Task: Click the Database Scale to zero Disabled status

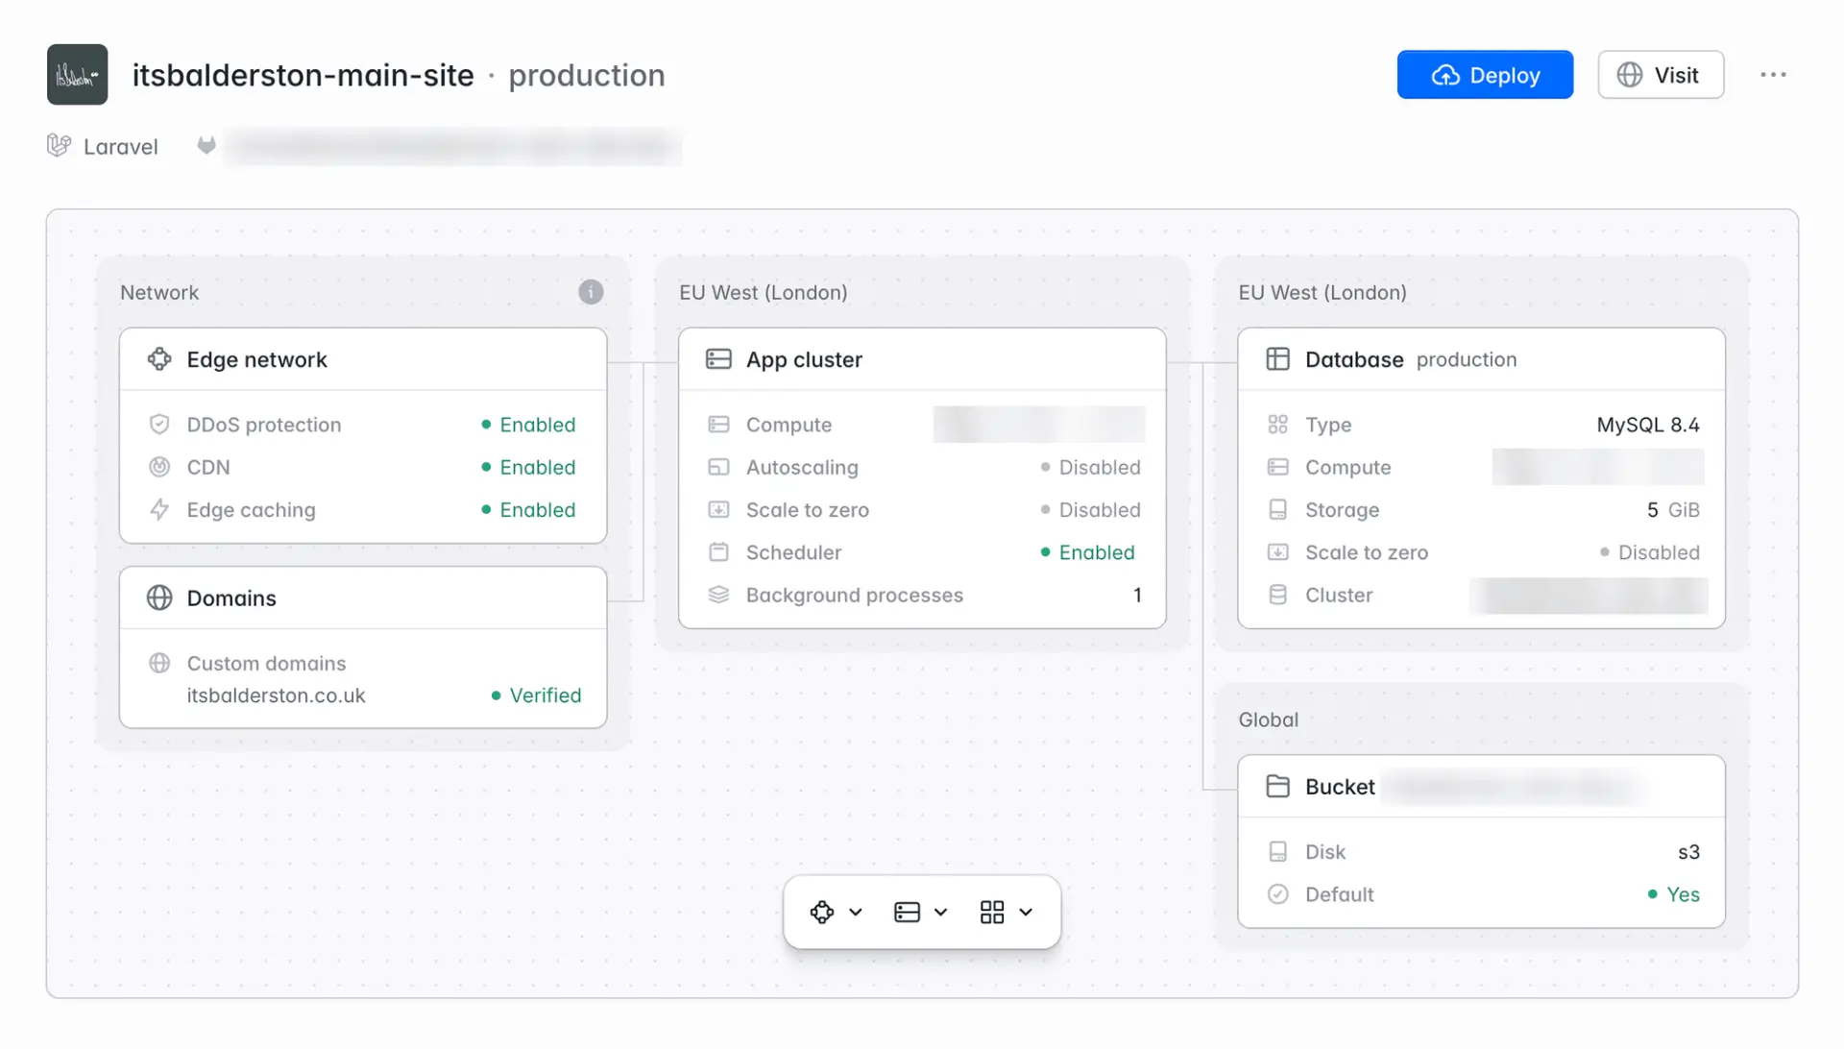Action: click(x=1649, y=552)
